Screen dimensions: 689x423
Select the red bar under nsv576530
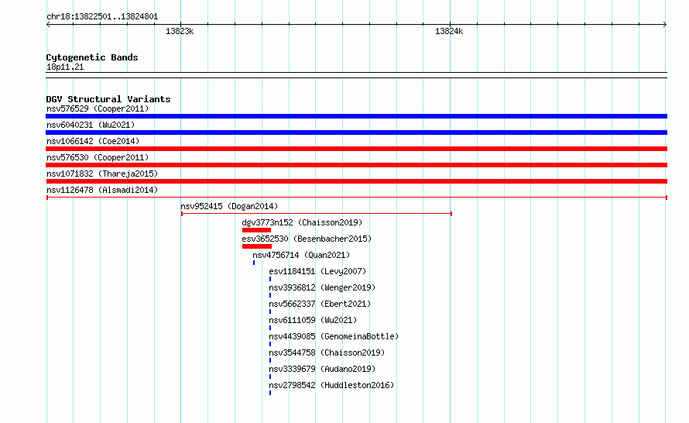[356, 165]
